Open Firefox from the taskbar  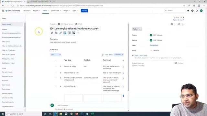click(77, 114)
